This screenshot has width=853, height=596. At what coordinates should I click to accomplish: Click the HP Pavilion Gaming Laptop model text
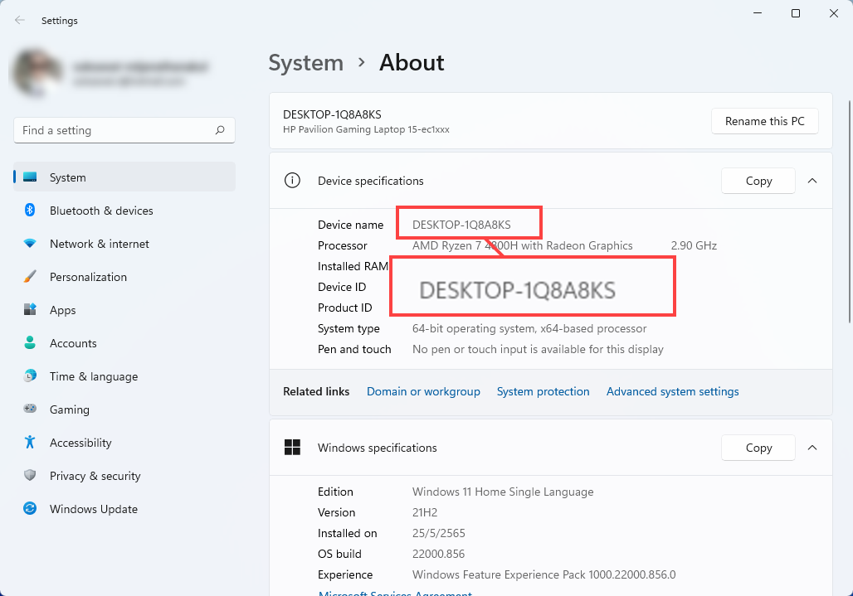tap(366, 129)
